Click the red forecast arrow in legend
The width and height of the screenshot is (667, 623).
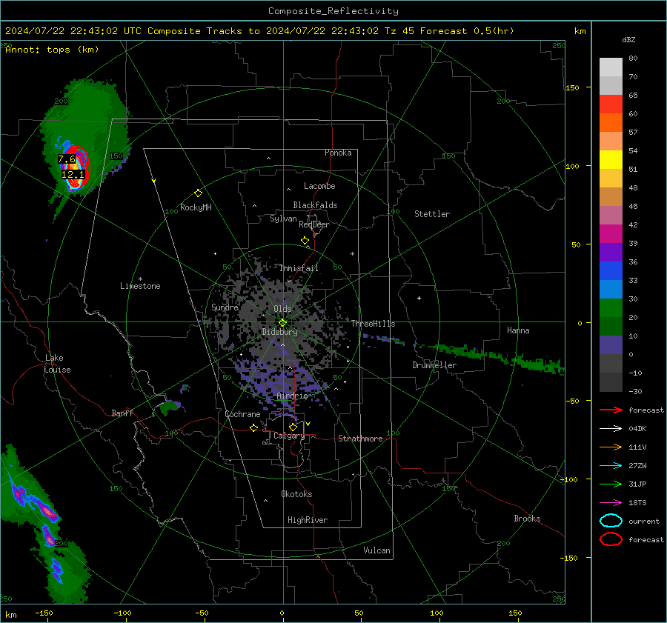[611, 410]
